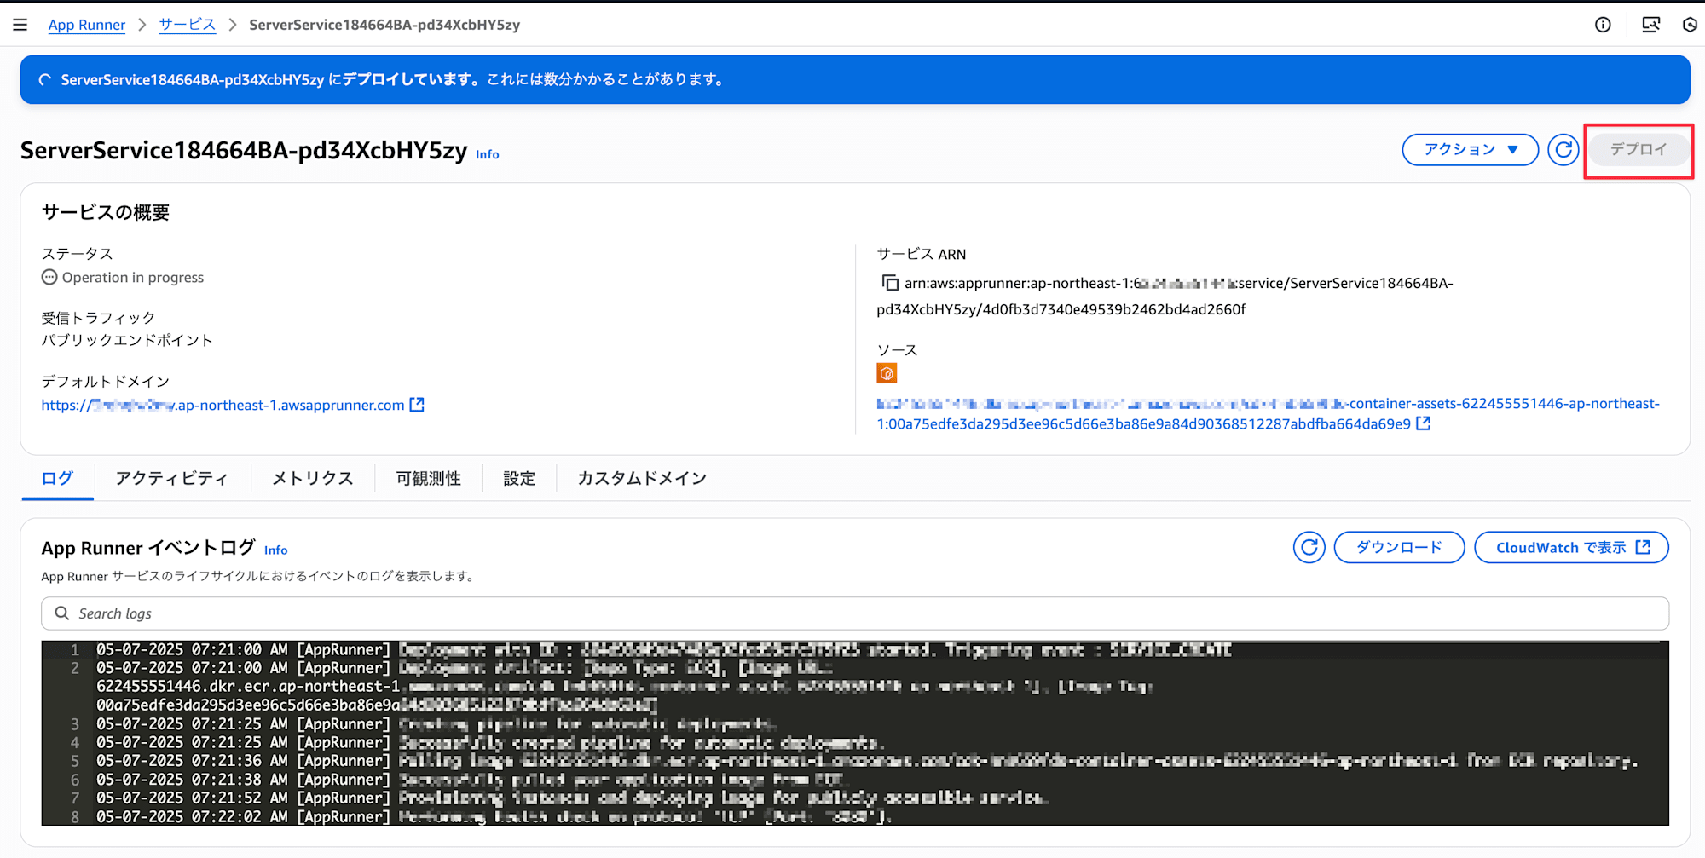Click the orange ECR source icon

tap(887, 373)
